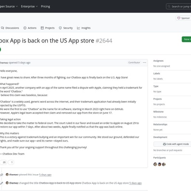Screen dimensions: 191x191
Task: Open the Assignees sidebar section
Action: click(x=159, y=61)
